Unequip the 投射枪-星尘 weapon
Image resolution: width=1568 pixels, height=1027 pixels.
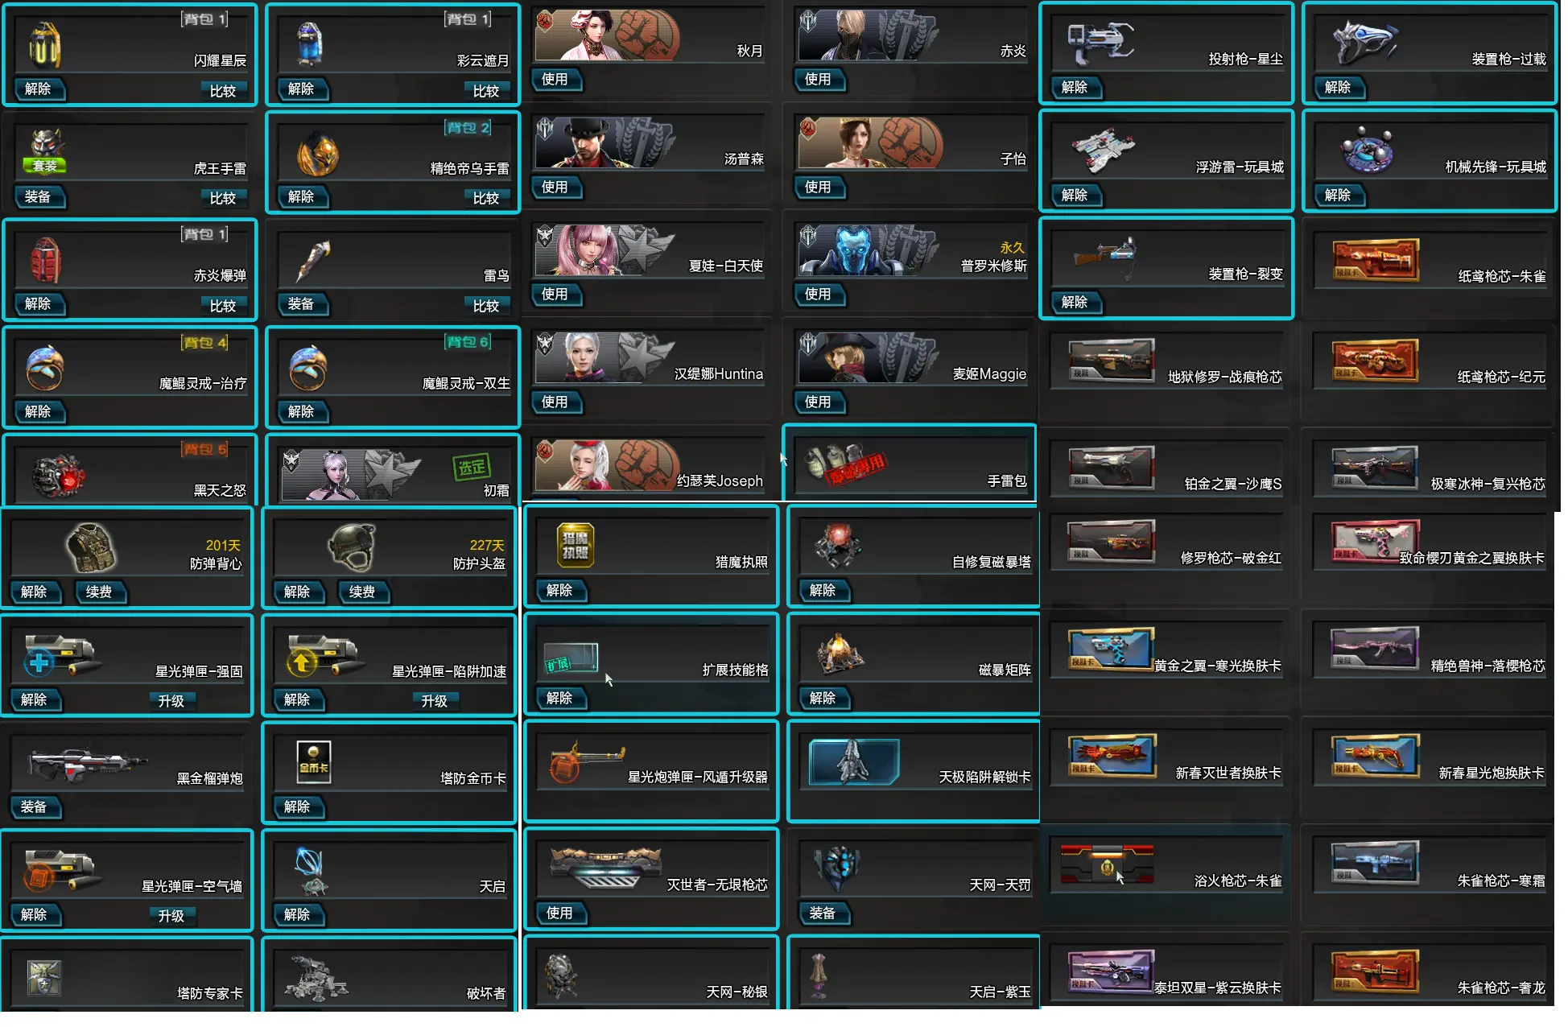tap(1075, 88)
